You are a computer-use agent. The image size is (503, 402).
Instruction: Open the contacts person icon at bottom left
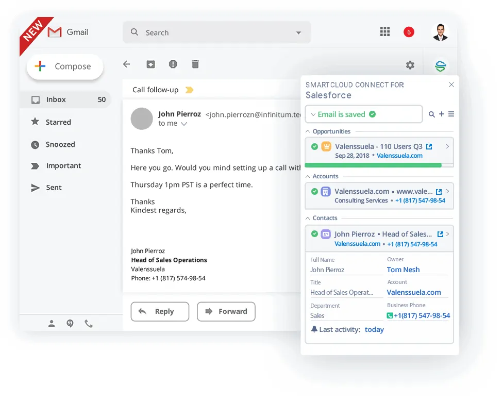tap(52, 324)
